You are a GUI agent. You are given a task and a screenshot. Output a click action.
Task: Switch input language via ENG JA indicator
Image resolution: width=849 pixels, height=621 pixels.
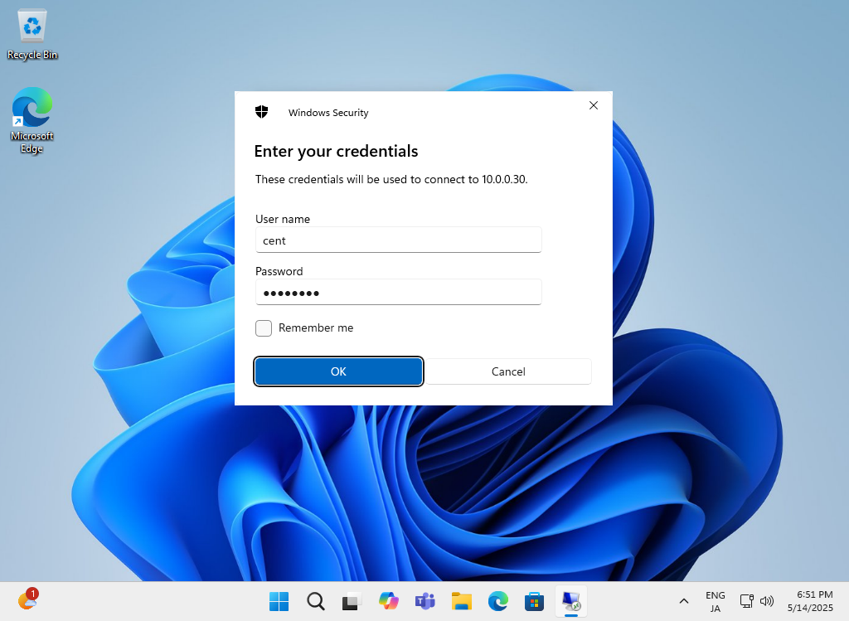coord(715,601)
